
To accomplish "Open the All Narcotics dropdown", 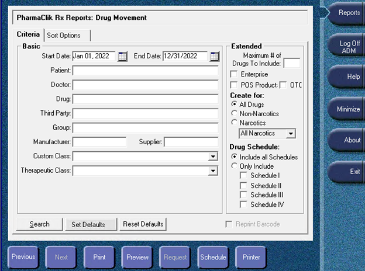I will 291,134.
